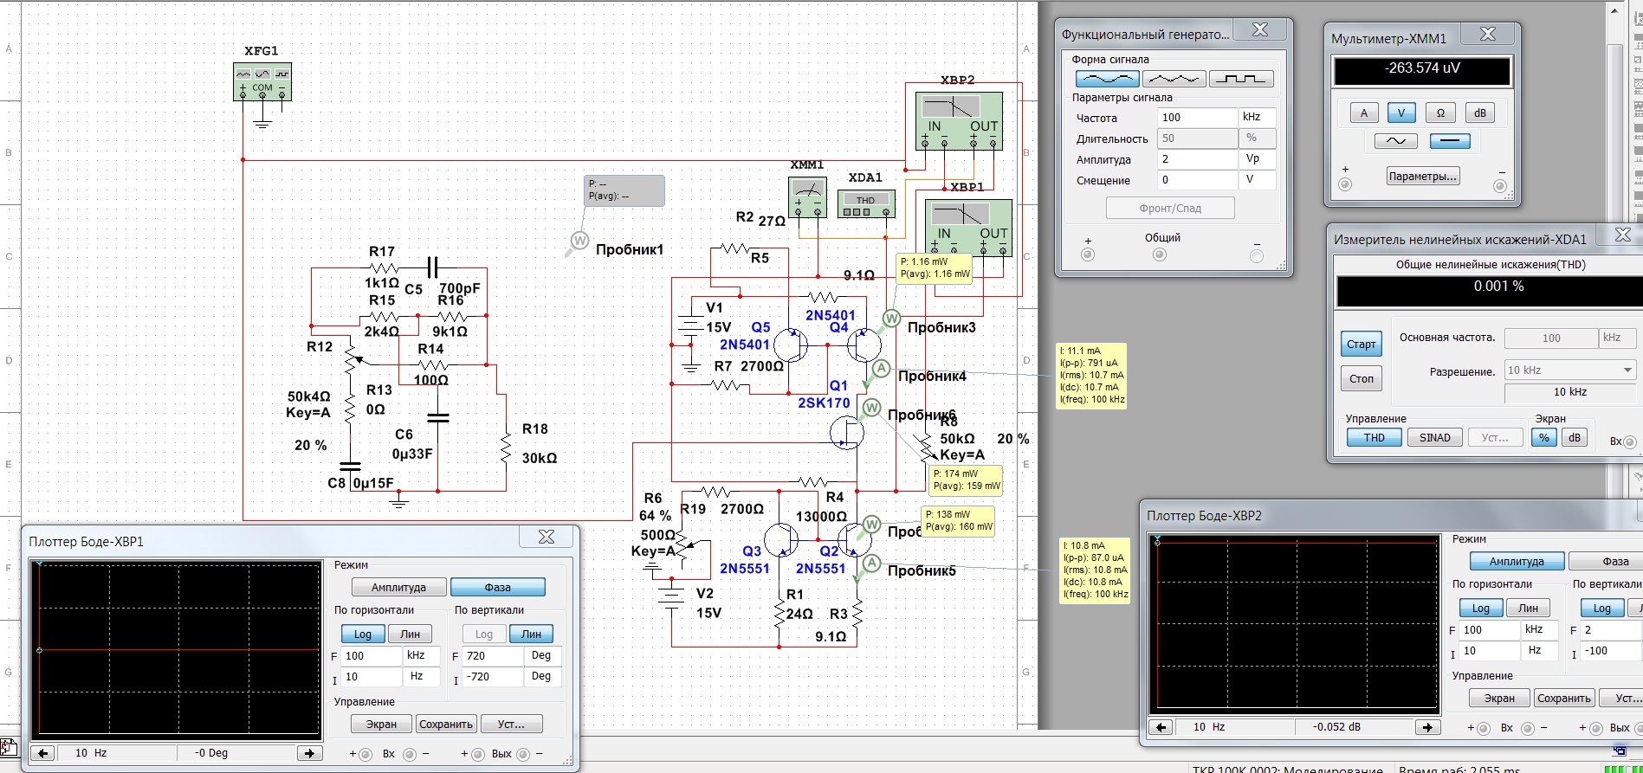The image size is (1643, 773).
Task: Select the triangle waveform in function generator
Action: point(1174,79)
